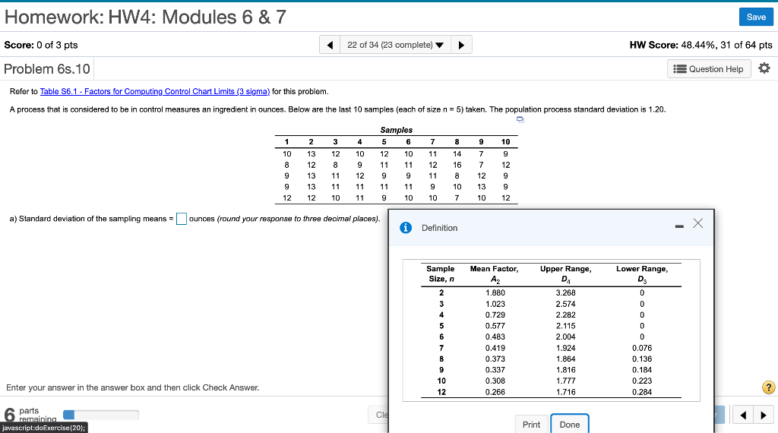Minimize the Definition popup
Screen dimensions: 778x433
point(679,226)
